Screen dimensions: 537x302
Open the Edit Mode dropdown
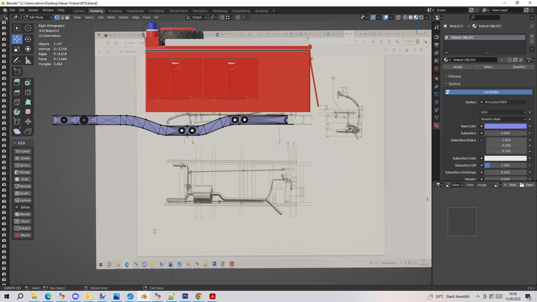[38, 17]
